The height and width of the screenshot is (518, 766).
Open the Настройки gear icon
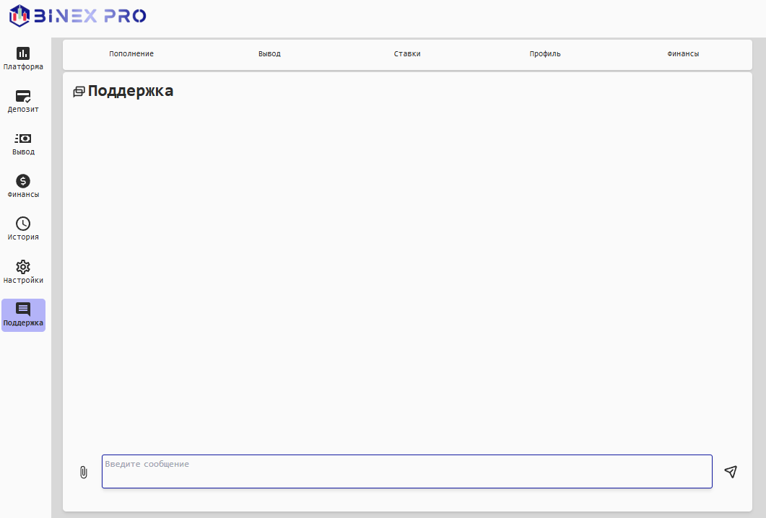click(23, 266)
